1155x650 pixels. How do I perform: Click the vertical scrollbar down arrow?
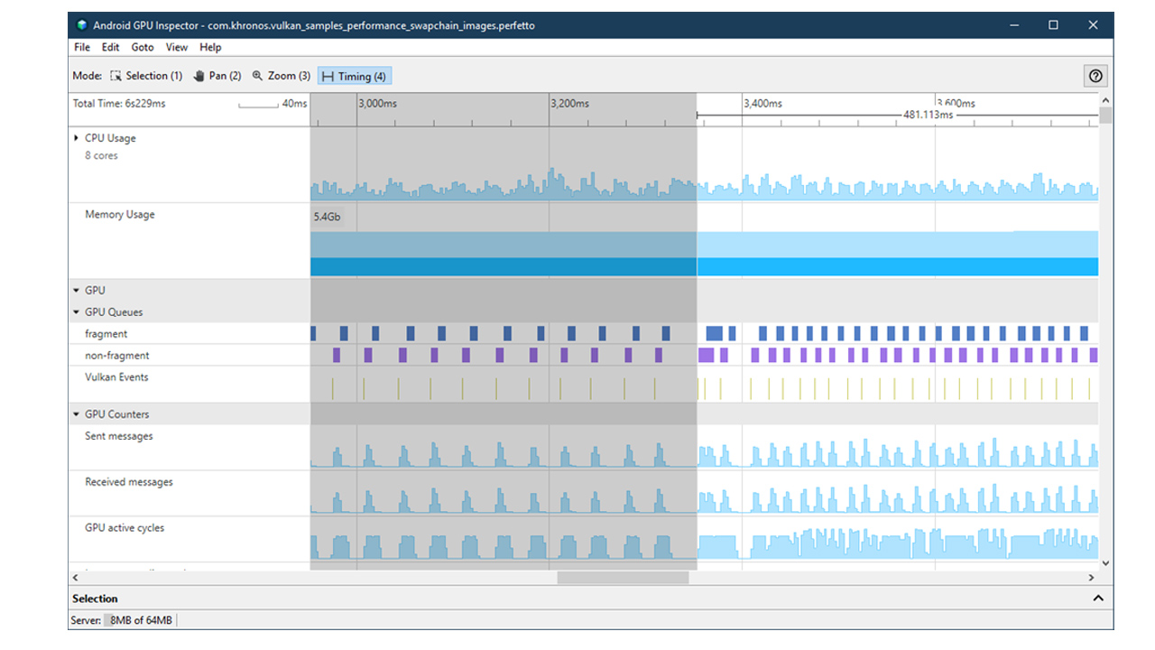pos(1105,563)
